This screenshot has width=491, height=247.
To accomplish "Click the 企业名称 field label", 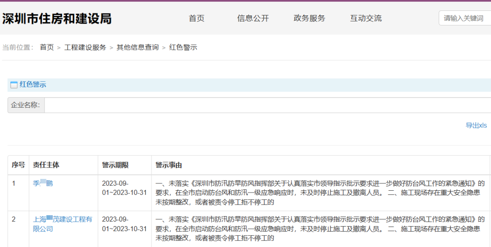I will tap(25, 105).
